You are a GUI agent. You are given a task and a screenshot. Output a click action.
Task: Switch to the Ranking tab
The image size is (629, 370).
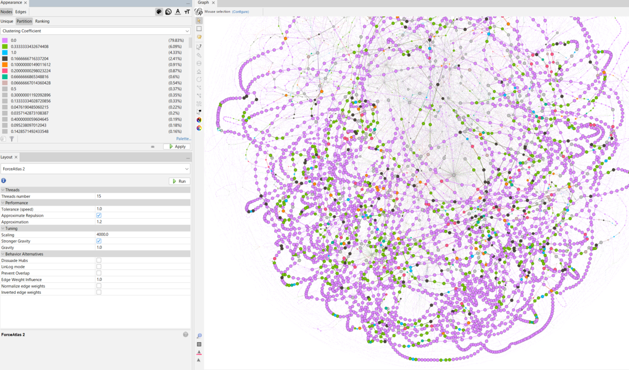coord(42,21)
